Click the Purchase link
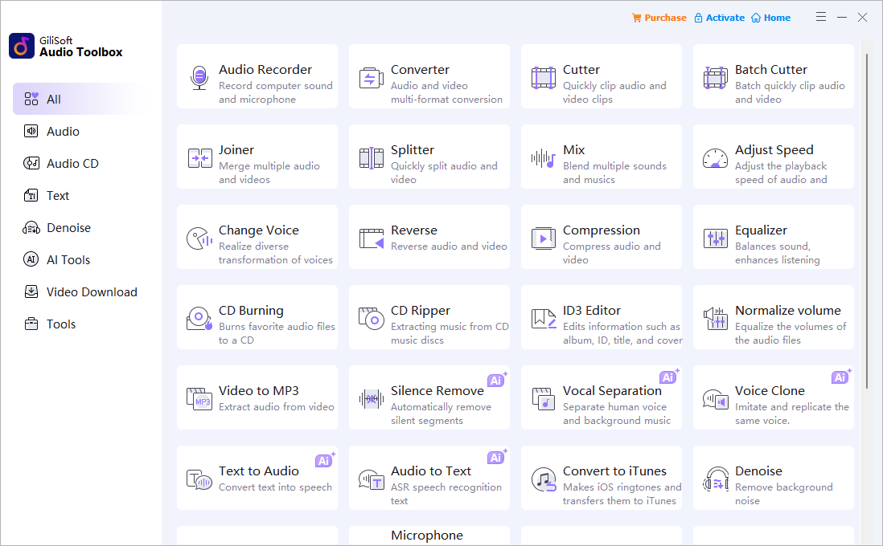This screenshot has height=546, width=883. point(659,18)
